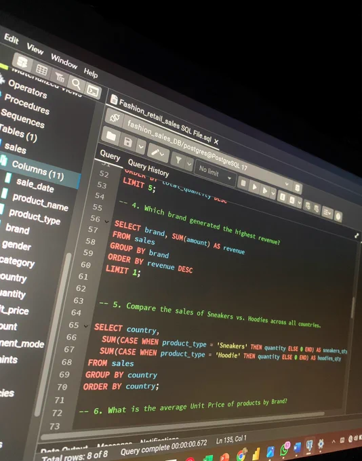Viewport: 362px width, 461px height.
Task: Click the Open File folder icon
Action: click(x=111, y=136)
